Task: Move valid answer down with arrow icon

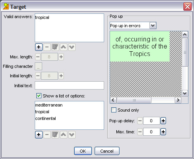Action: [x=72, y=47]
